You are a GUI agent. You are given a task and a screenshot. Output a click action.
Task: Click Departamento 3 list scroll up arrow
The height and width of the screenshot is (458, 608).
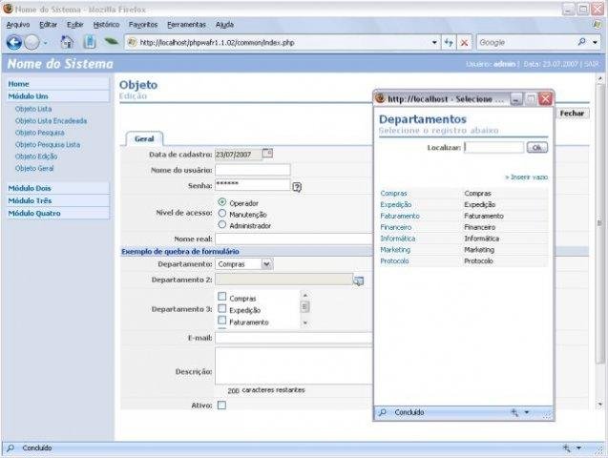305,295
